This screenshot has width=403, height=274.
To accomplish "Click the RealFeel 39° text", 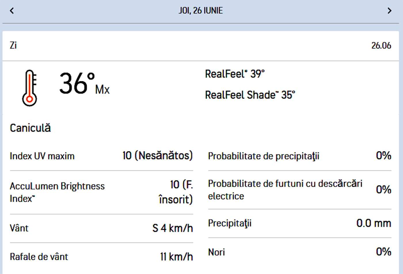I will (235, 74).
